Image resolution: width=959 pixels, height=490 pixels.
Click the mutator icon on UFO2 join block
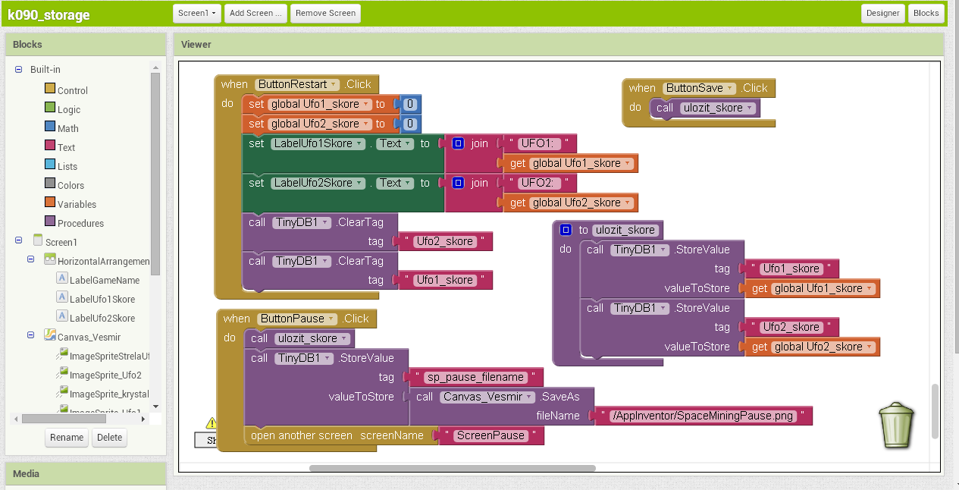(x=458, y=183)
